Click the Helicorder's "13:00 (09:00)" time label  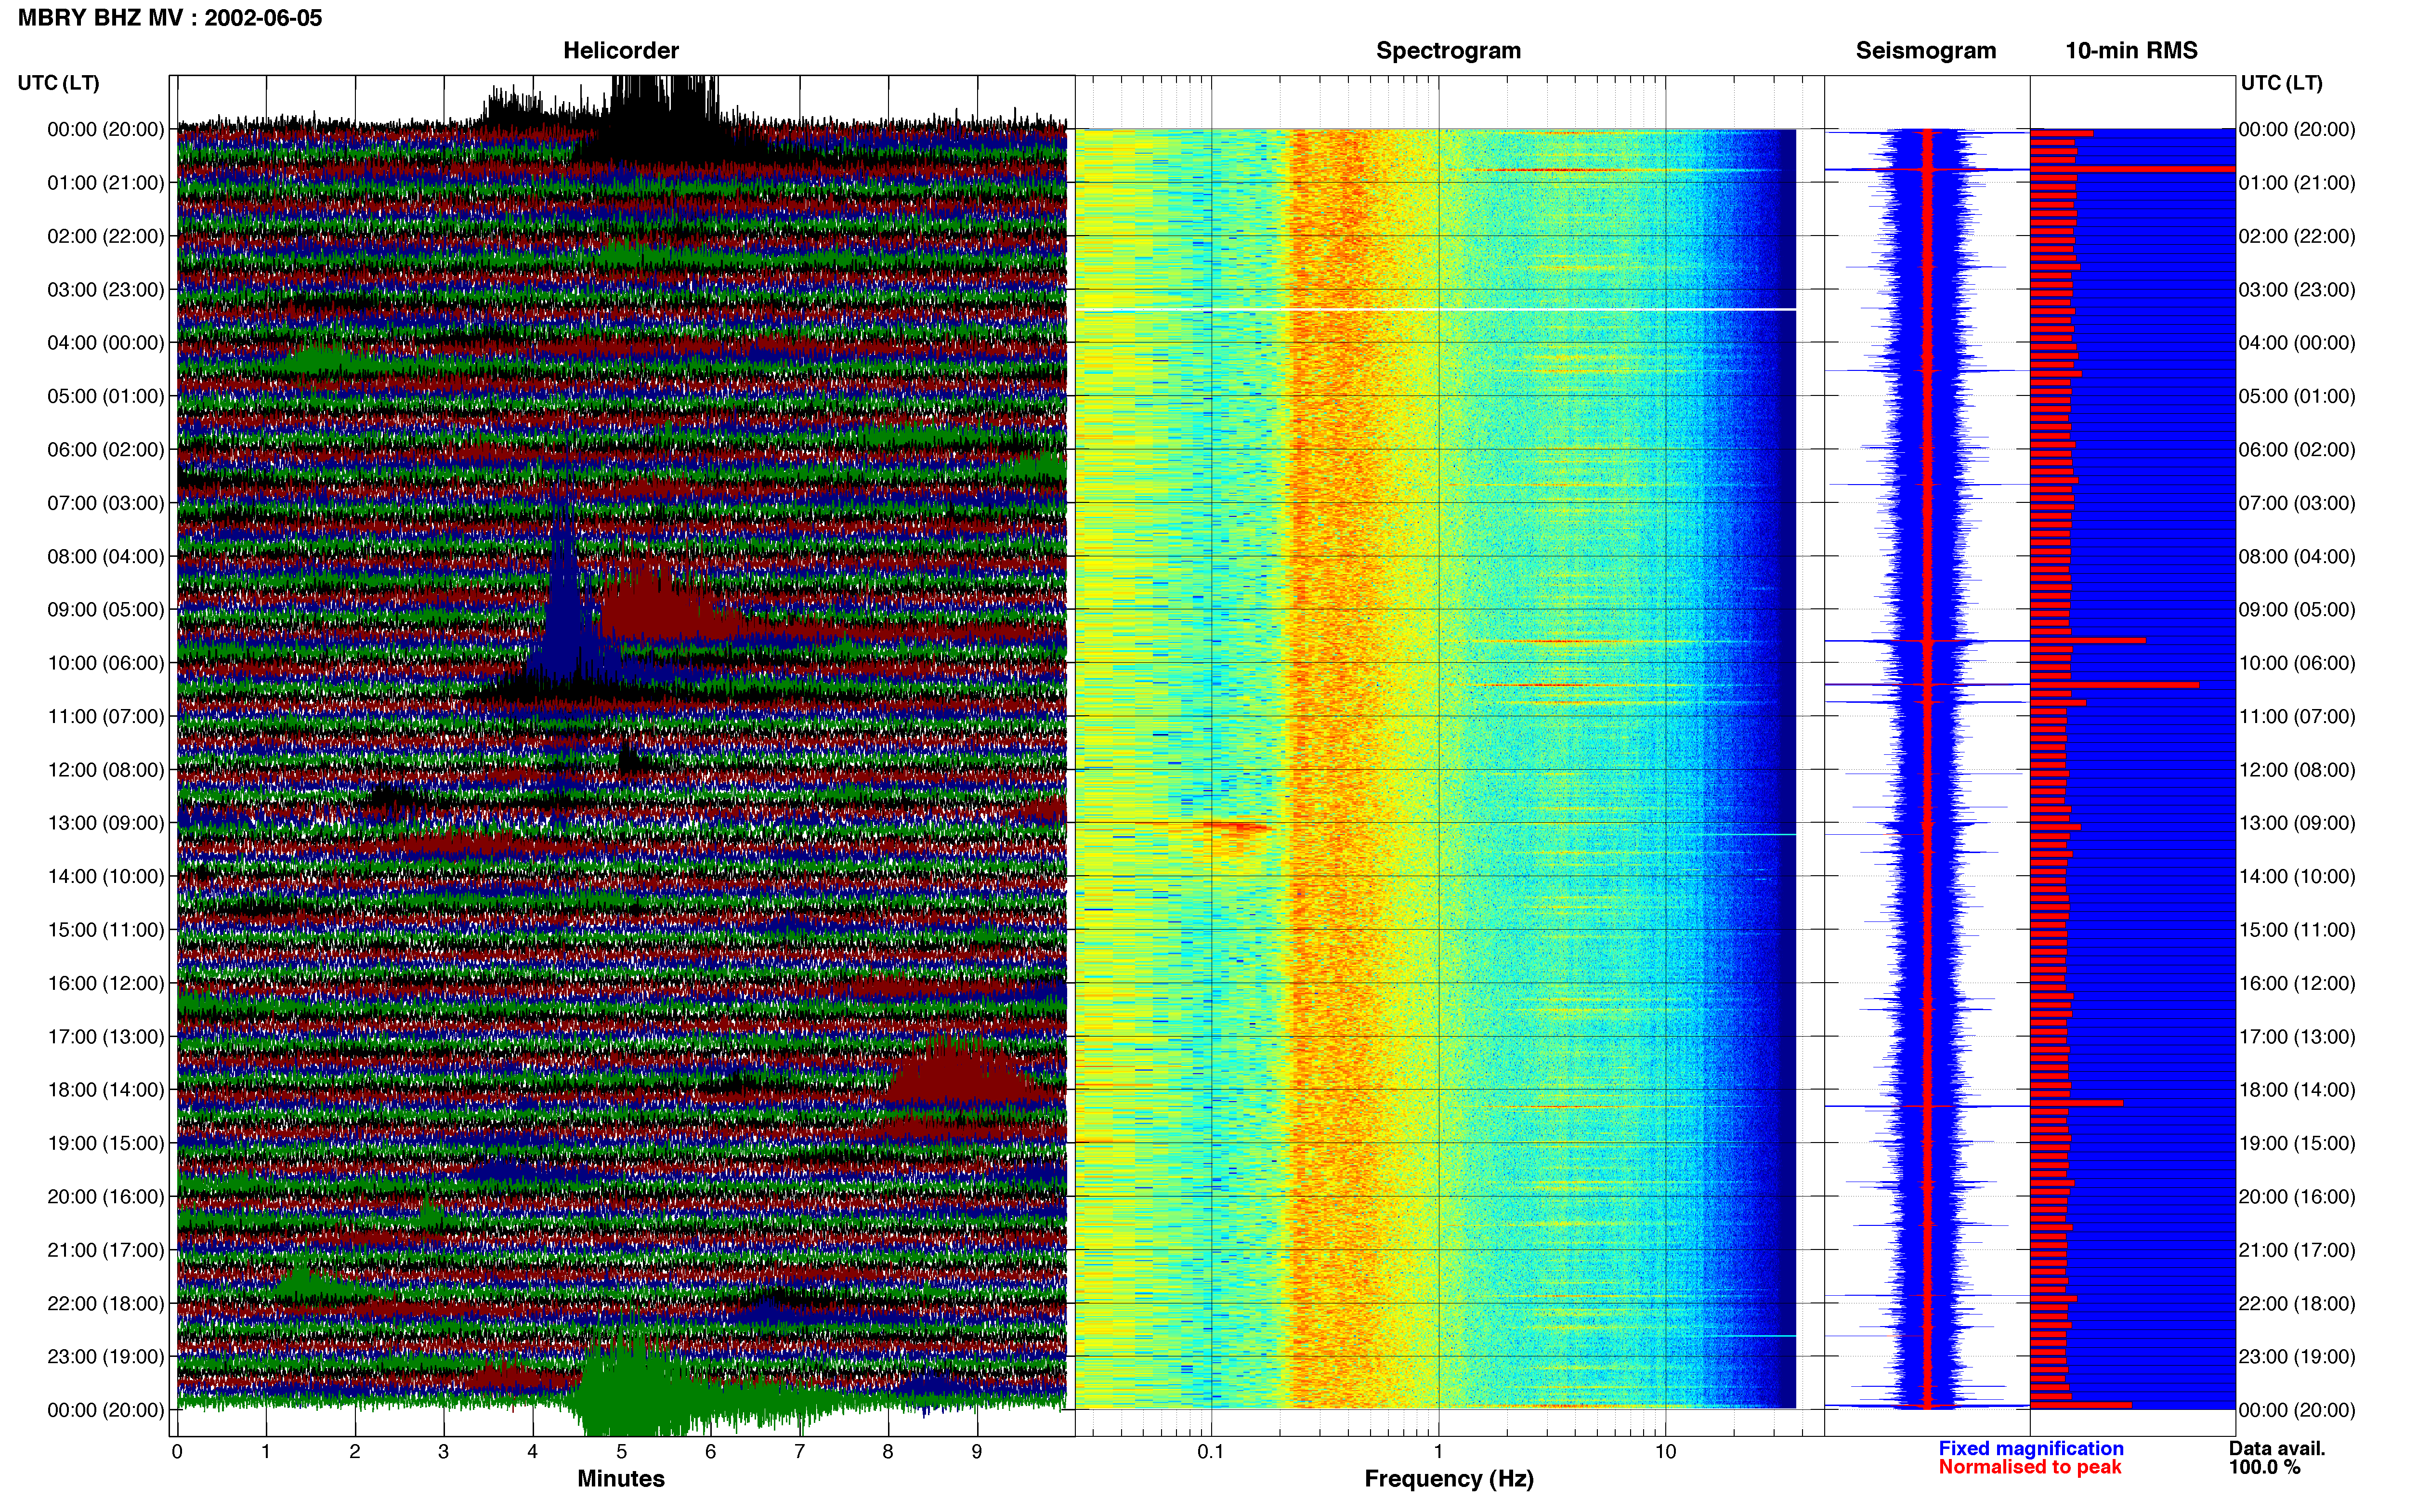106,823
